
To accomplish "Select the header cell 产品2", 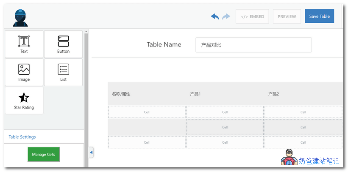I will point(303,94).
